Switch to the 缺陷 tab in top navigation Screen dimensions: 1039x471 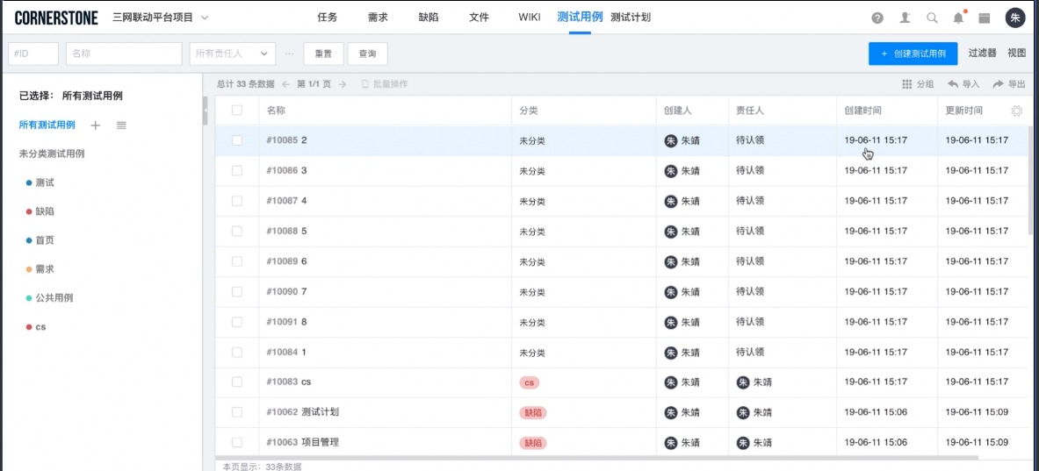[429, 18]
